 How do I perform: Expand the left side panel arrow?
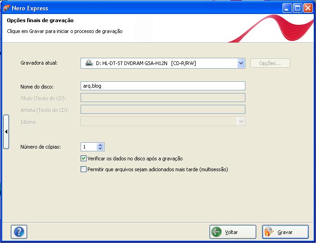6,132
